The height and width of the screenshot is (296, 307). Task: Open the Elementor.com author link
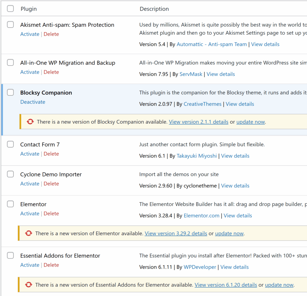pyautogui.click(x=201, y=216)
